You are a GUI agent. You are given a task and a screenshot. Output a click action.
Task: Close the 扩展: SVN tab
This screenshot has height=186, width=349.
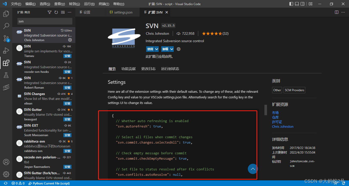coord(167,12)
